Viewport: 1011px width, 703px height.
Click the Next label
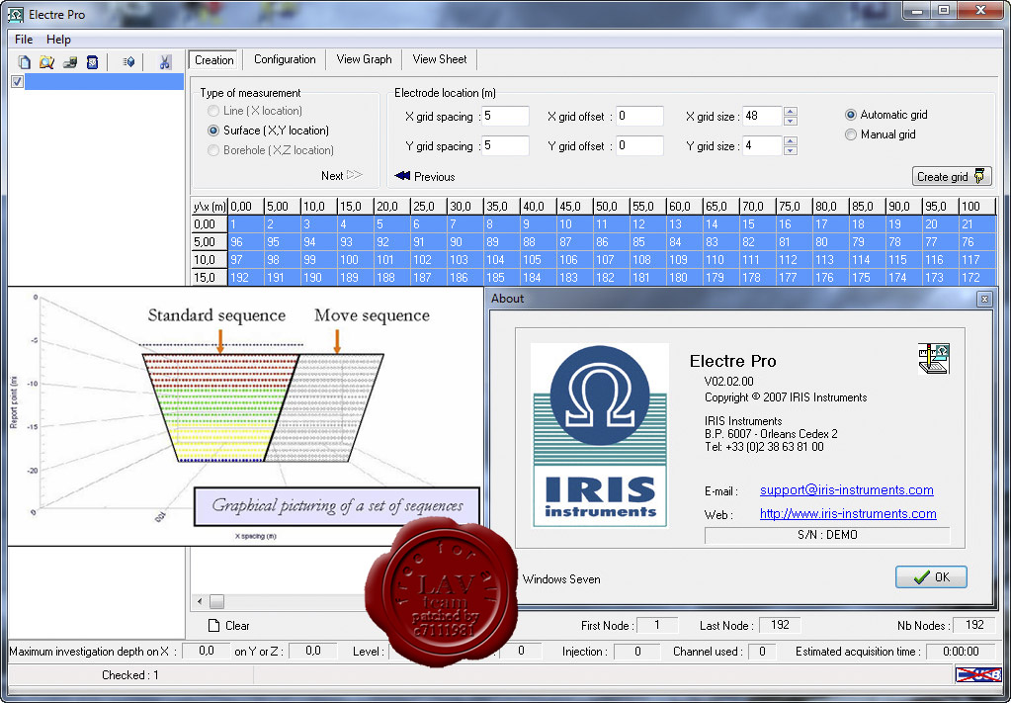pos(332,175)
